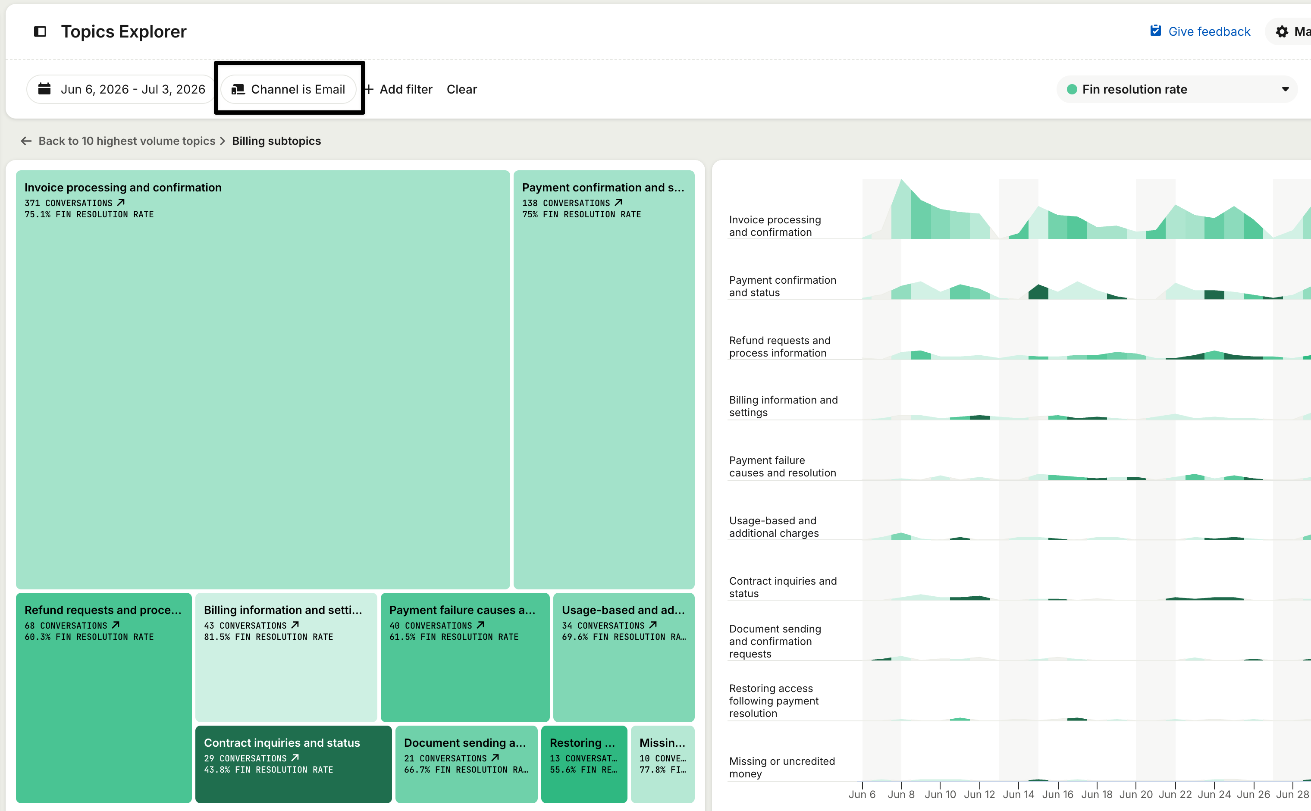Click green dot of Fin resolution rate
The width and height of the screenshot is (1311, 811).
[1072, 90]
